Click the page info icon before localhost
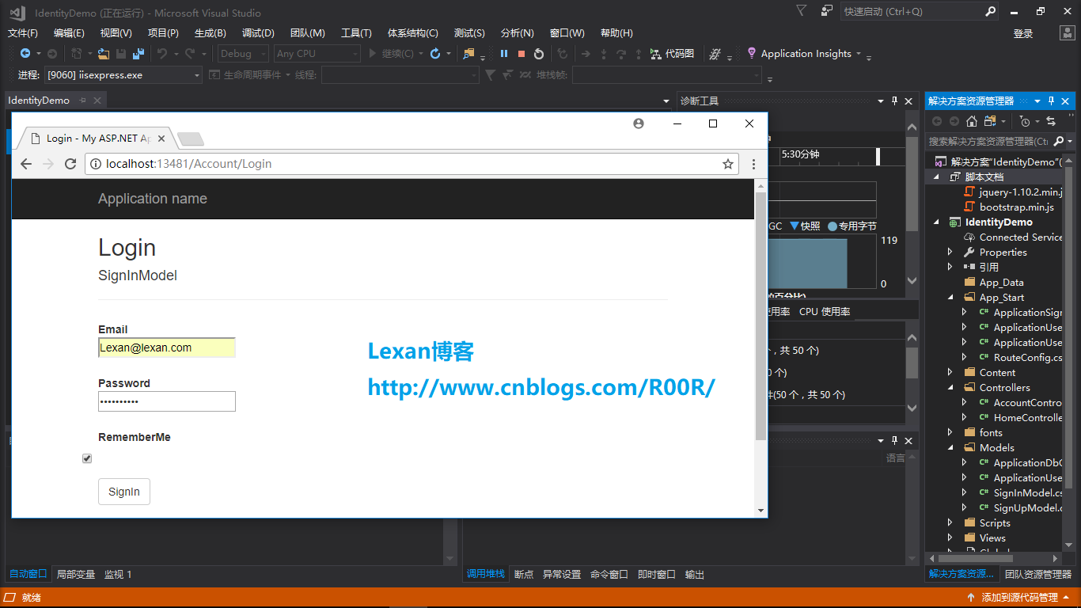1081x608 pixels. (96, 164)
